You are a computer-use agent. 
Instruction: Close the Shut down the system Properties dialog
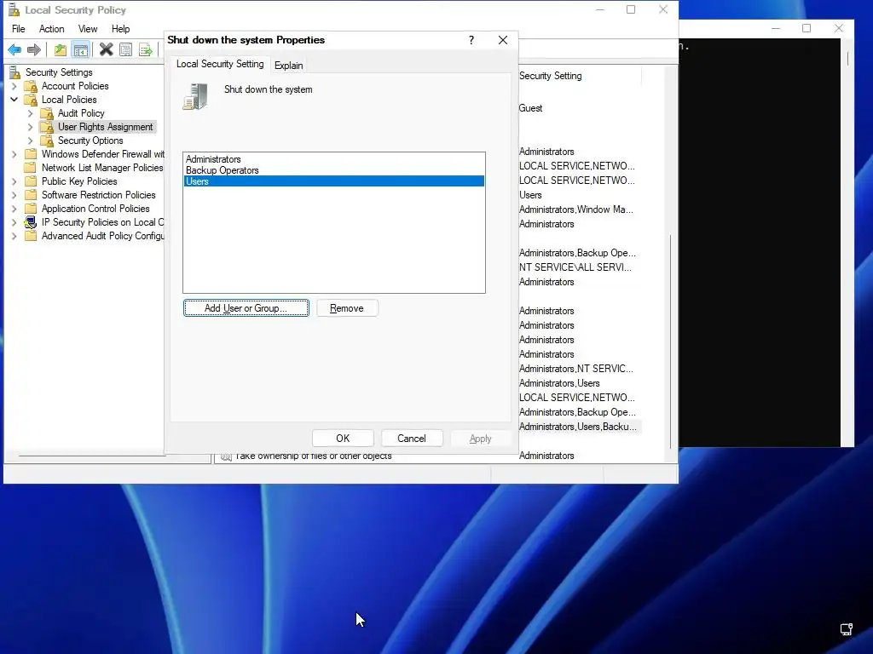[x=503, y=40]
